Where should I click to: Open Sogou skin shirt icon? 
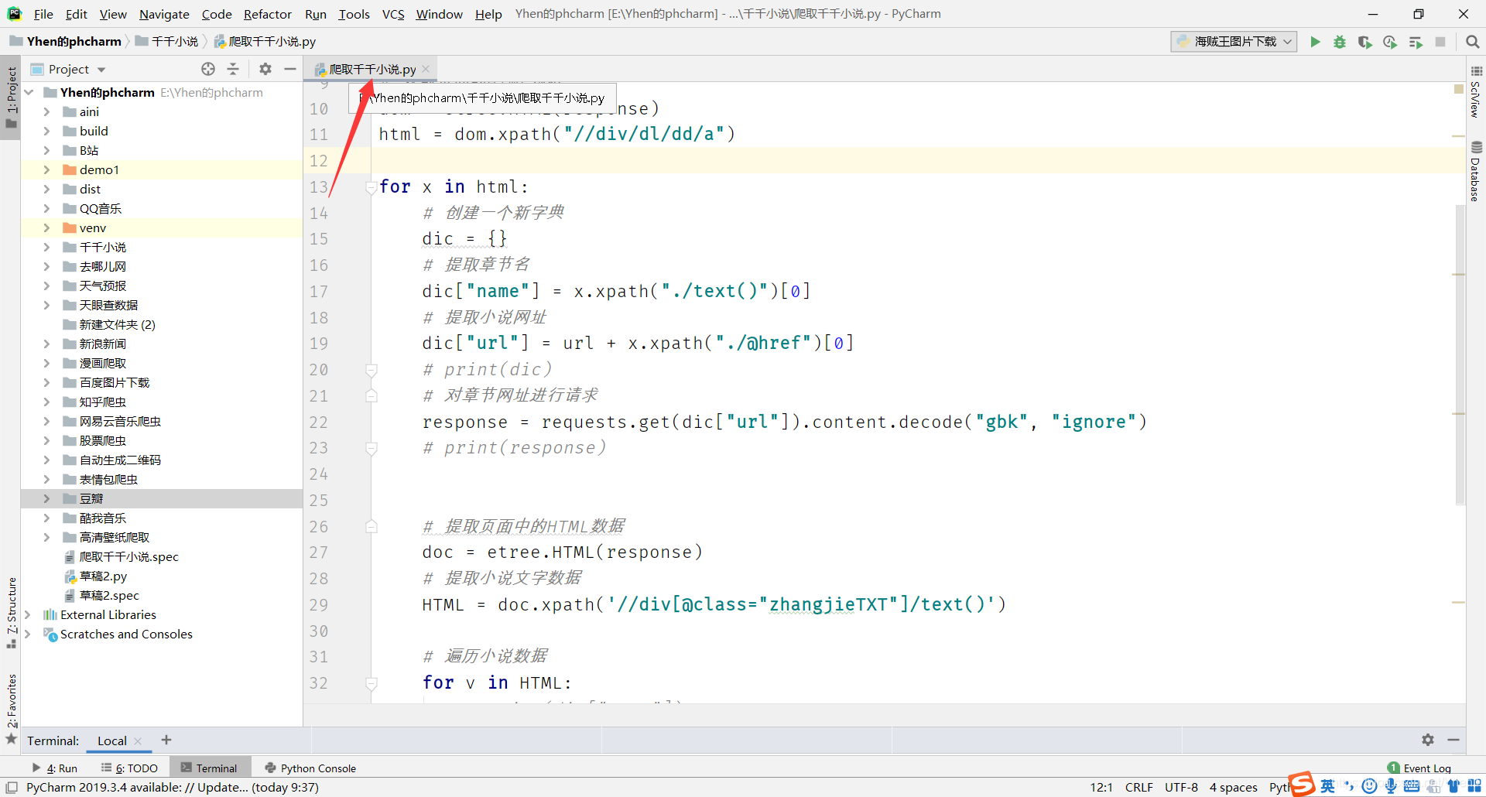click(1453, 786)
